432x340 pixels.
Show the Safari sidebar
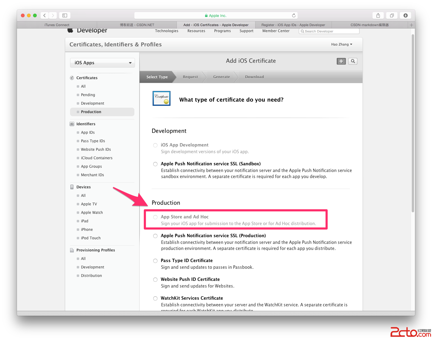pos(65,15)
